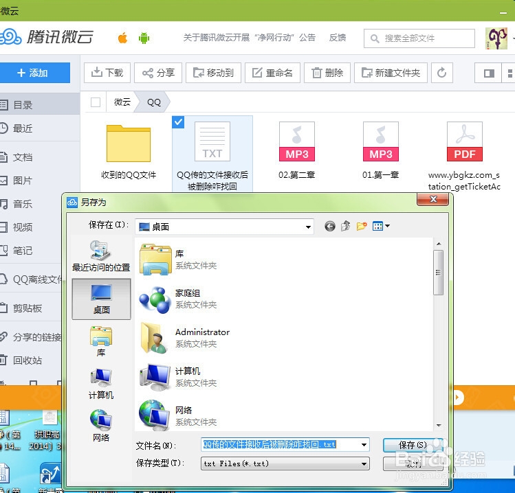Create a new folder in the save dialog
515x493 pixels.
[x=361, y=226]
